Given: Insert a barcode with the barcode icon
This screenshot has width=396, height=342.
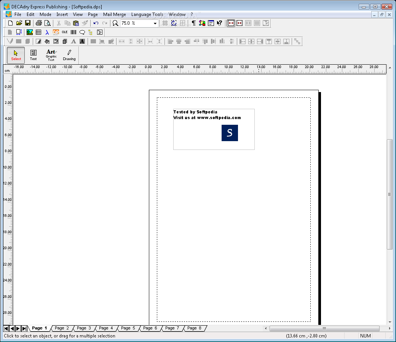Looking at the screenshot, I should 73,32.
